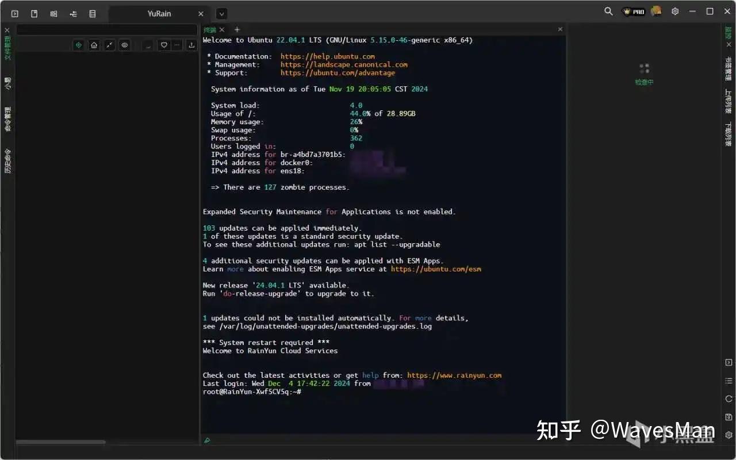Open the 小助 side tab

point(7,83)
